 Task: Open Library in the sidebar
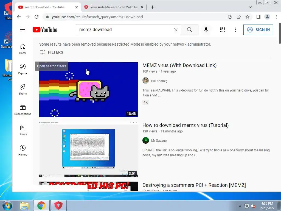23,130
